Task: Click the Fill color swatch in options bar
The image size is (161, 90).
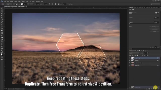Action: [16, 4]
